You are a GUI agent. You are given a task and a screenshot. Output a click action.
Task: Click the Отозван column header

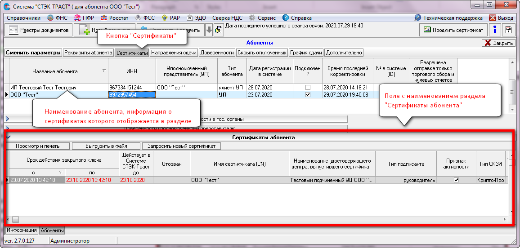pyautogui.click(x=171, y=164)
